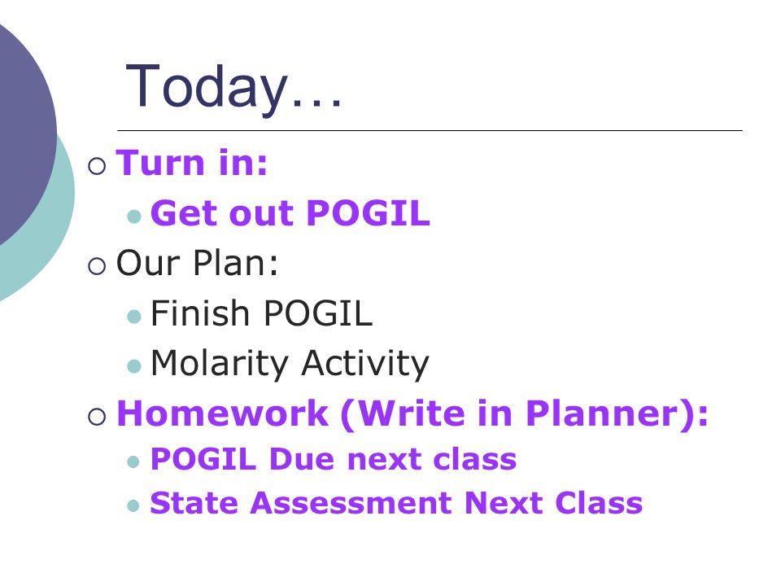Click the 'Finish POGIL' bullet item
Image resolution: width=781 pixels, height=586 pixels.
pyautogui.click(x=261, y=313)
